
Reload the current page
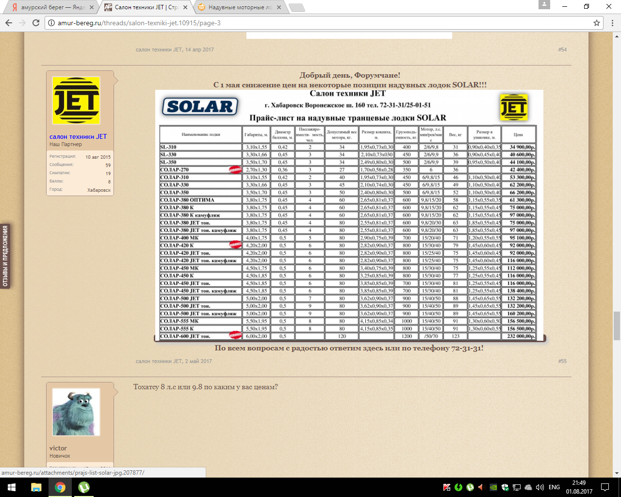(35, 23)
